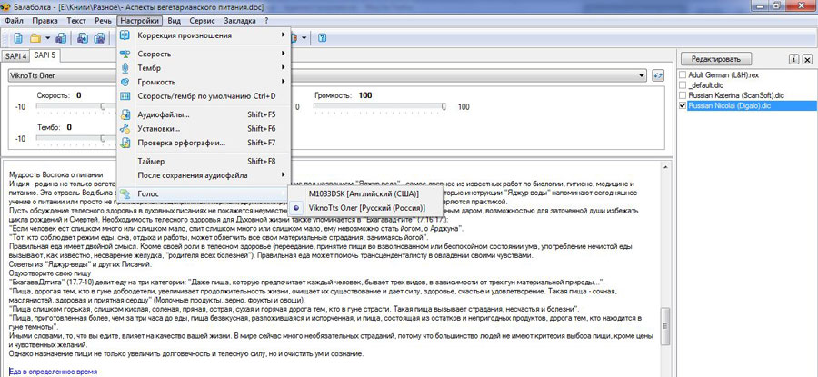Viewport: 818px width, 377px height.
Task: Close the dictionary panel with the X icon
Action: click(x=807, y=58)
